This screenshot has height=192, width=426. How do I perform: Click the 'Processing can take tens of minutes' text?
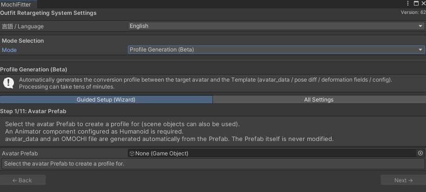pos(67,87)
